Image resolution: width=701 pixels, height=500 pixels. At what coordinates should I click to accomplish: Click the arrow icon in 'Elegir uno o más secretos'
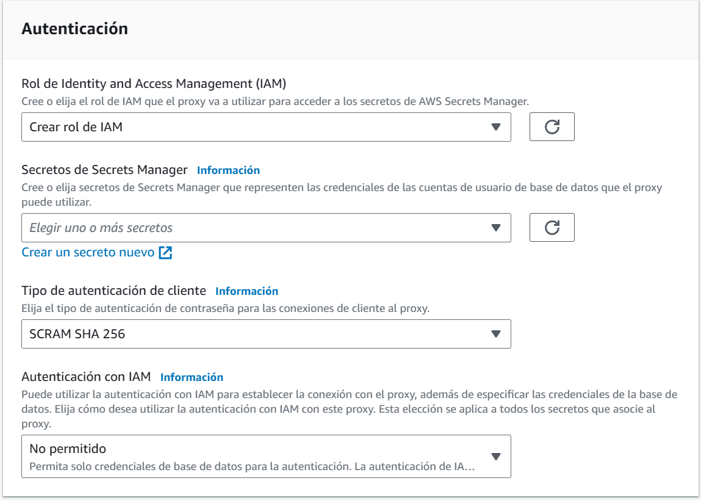pos(495,228)
